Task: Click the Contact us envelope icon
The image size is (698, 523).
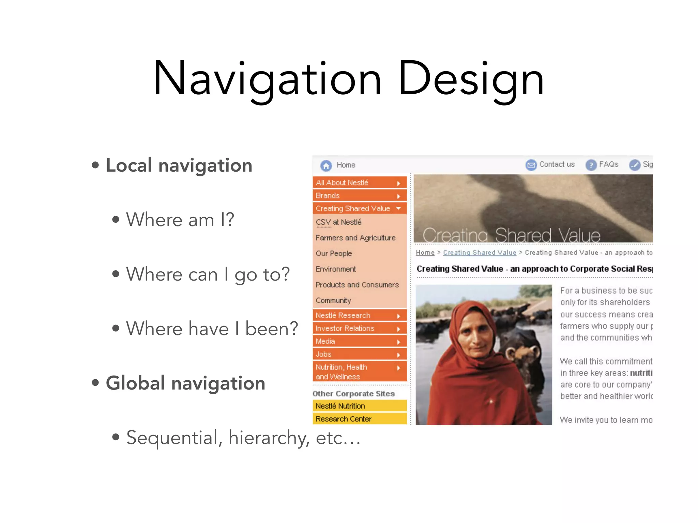Action: (531, 165)
